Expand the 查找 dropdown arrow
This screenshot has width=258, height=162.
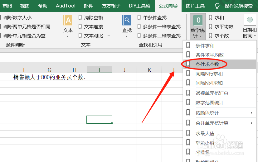click(126, 36)
